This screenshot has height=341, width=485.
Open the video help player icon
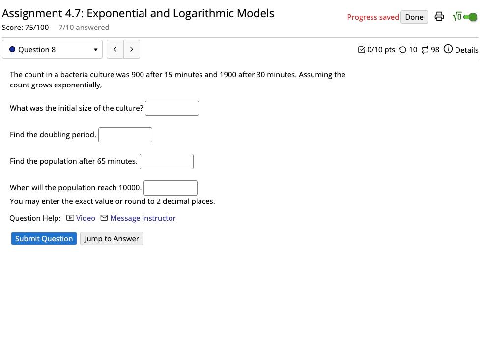click(x=70, y=218)
